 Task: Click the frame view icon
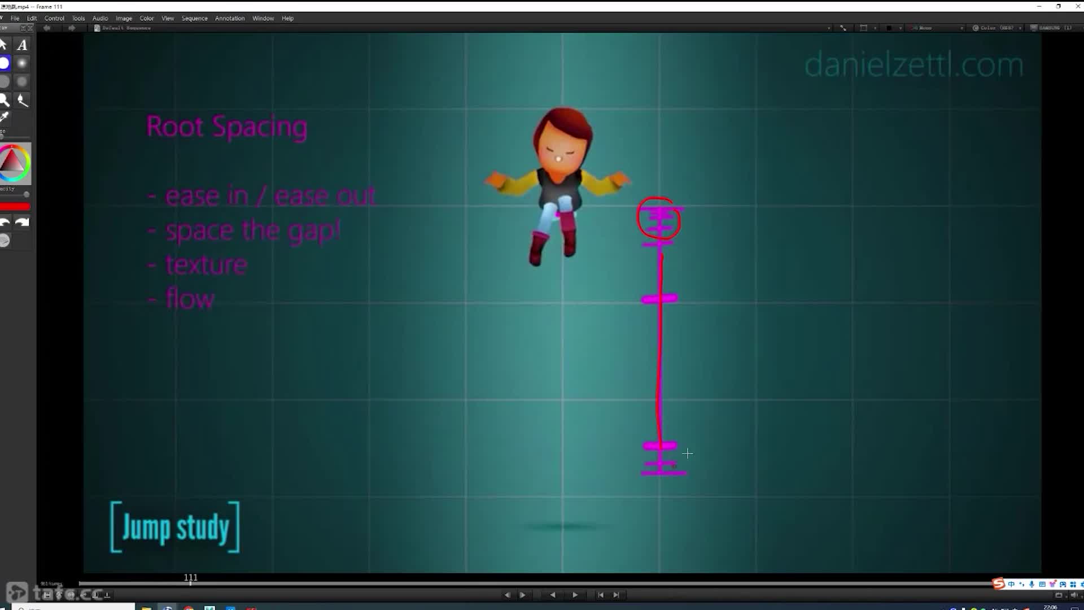click(x=863, y=28)
